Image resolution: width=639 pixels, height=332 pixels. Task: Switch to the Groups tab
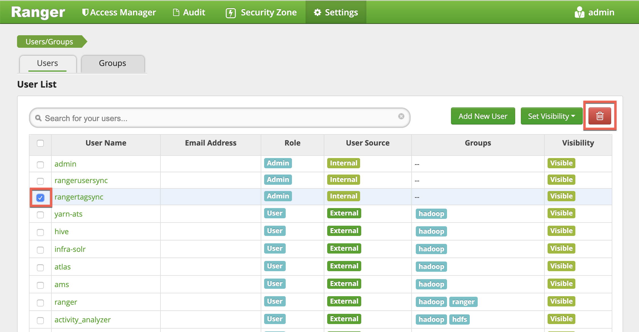point(113,64)
